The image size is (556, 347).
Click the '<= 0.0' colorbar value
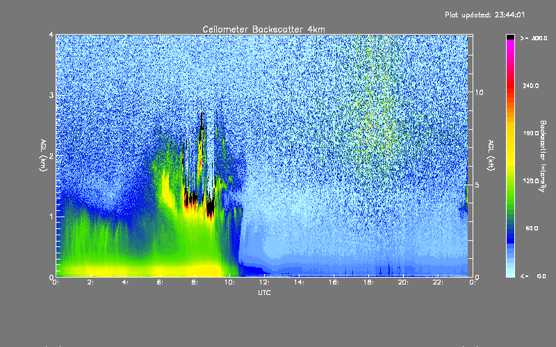(533, 276)
